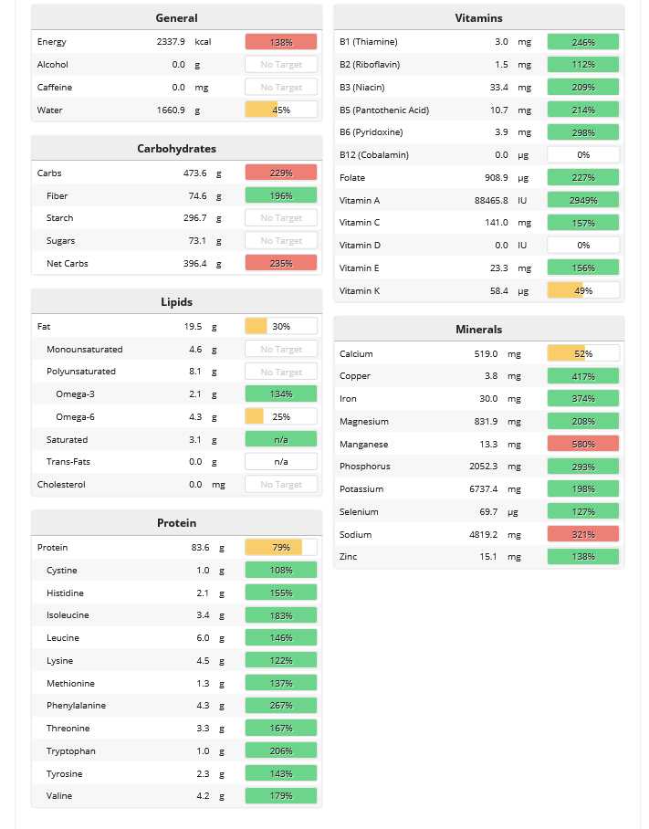
Task: Click the Energy 138% progress bar
Action: 280,42
